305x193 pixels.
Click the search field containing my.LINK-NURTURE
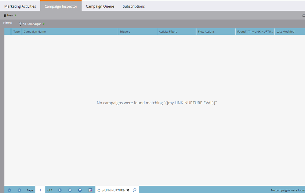111,190
